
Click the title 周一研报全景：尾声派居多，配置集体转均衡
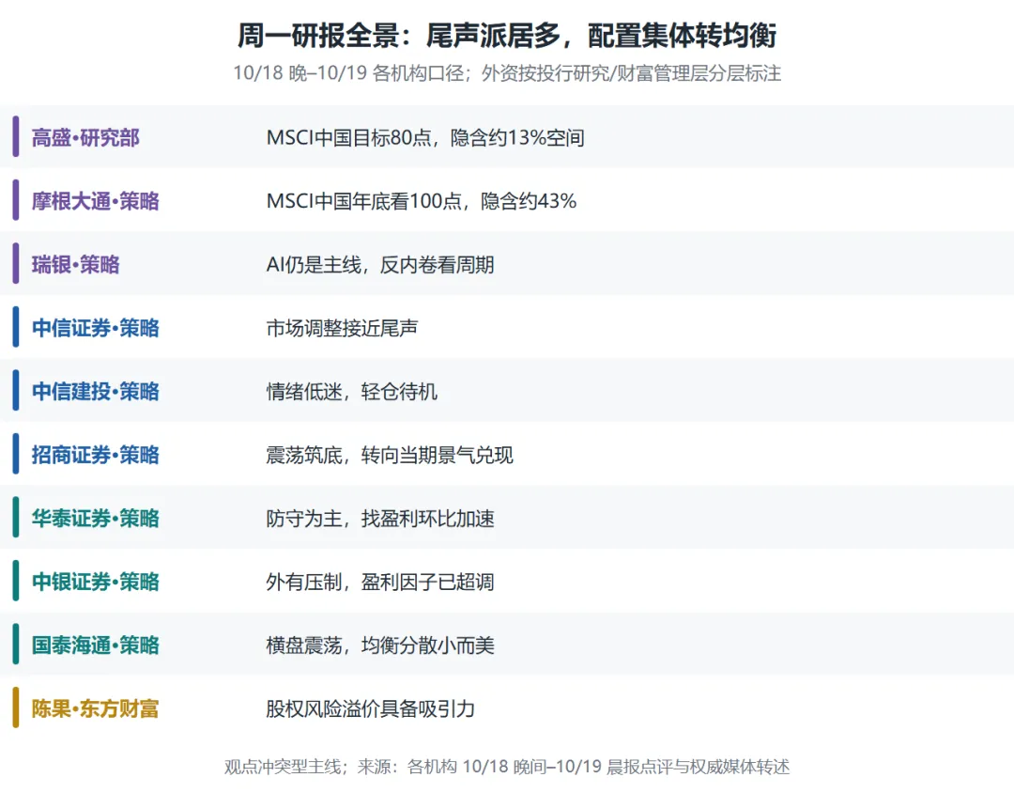click(507, 35)
